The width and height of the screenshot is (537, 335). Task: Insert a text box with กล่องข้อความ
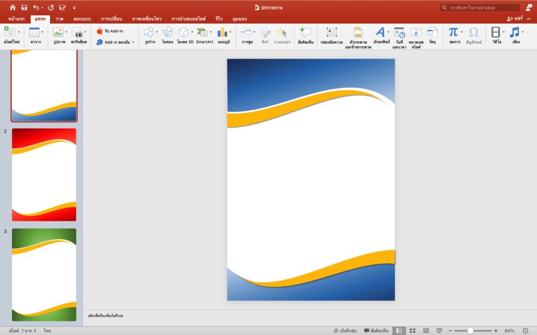[x=331, y=32]
